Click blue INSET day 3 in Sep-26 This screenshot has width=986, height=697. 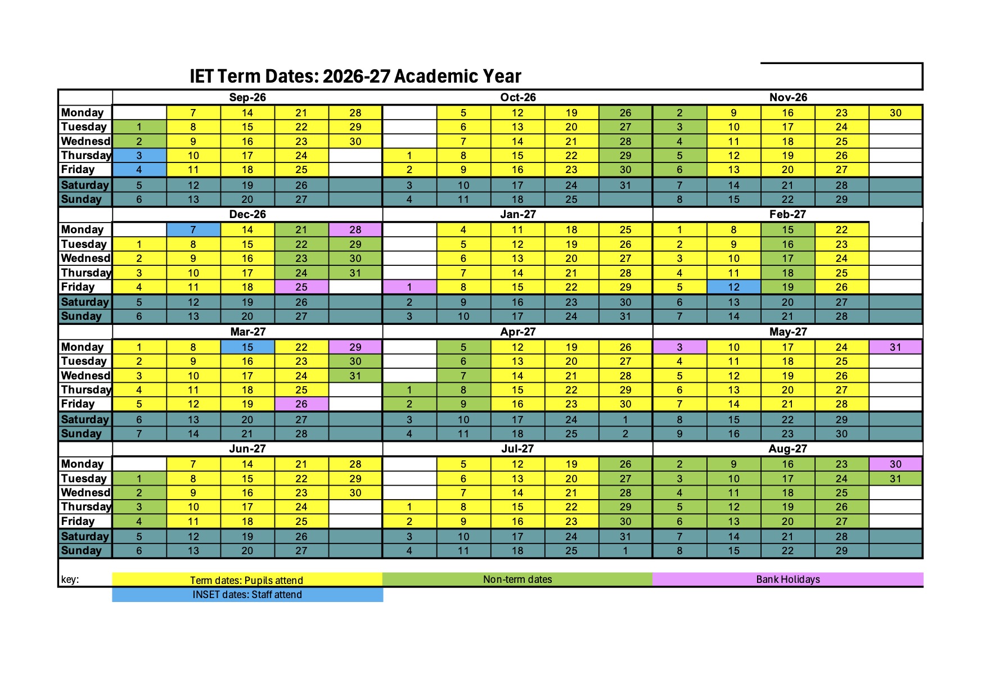[139, 156]
